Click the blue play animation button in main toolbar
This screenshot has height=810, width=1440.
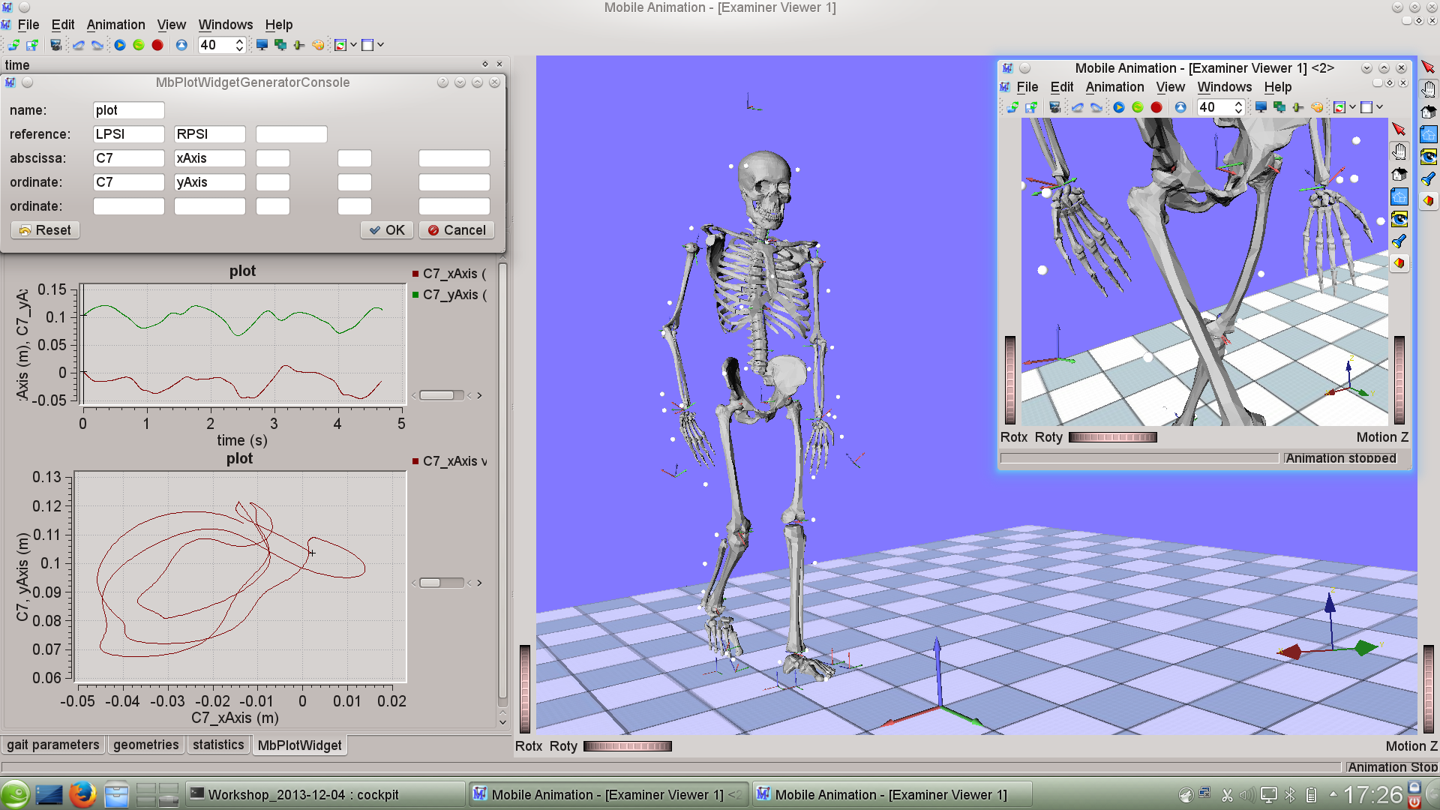[x=120, y=45]
